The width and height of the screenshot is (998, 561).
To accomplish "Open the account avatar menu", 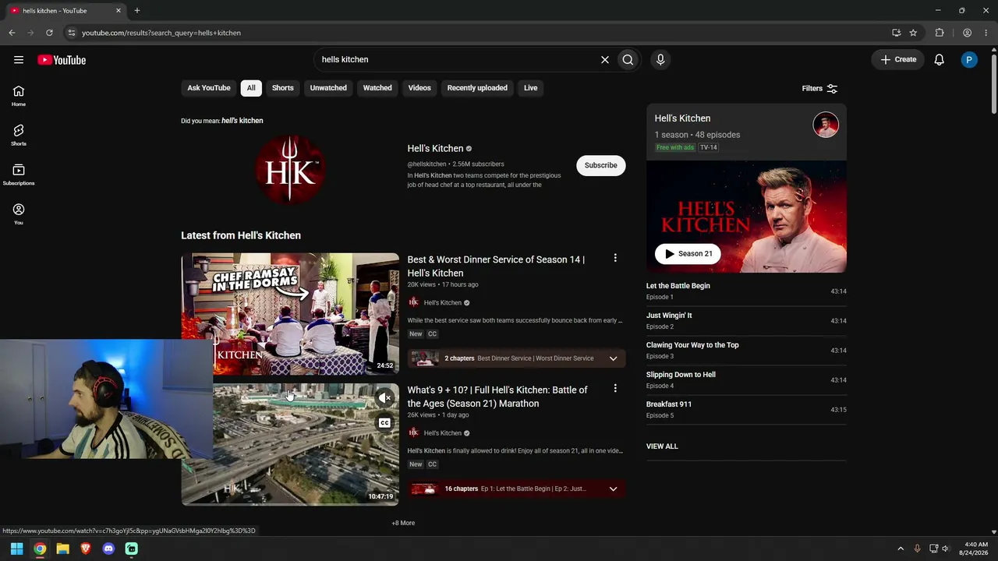I will pyautogui.click(x=969, y=60).
